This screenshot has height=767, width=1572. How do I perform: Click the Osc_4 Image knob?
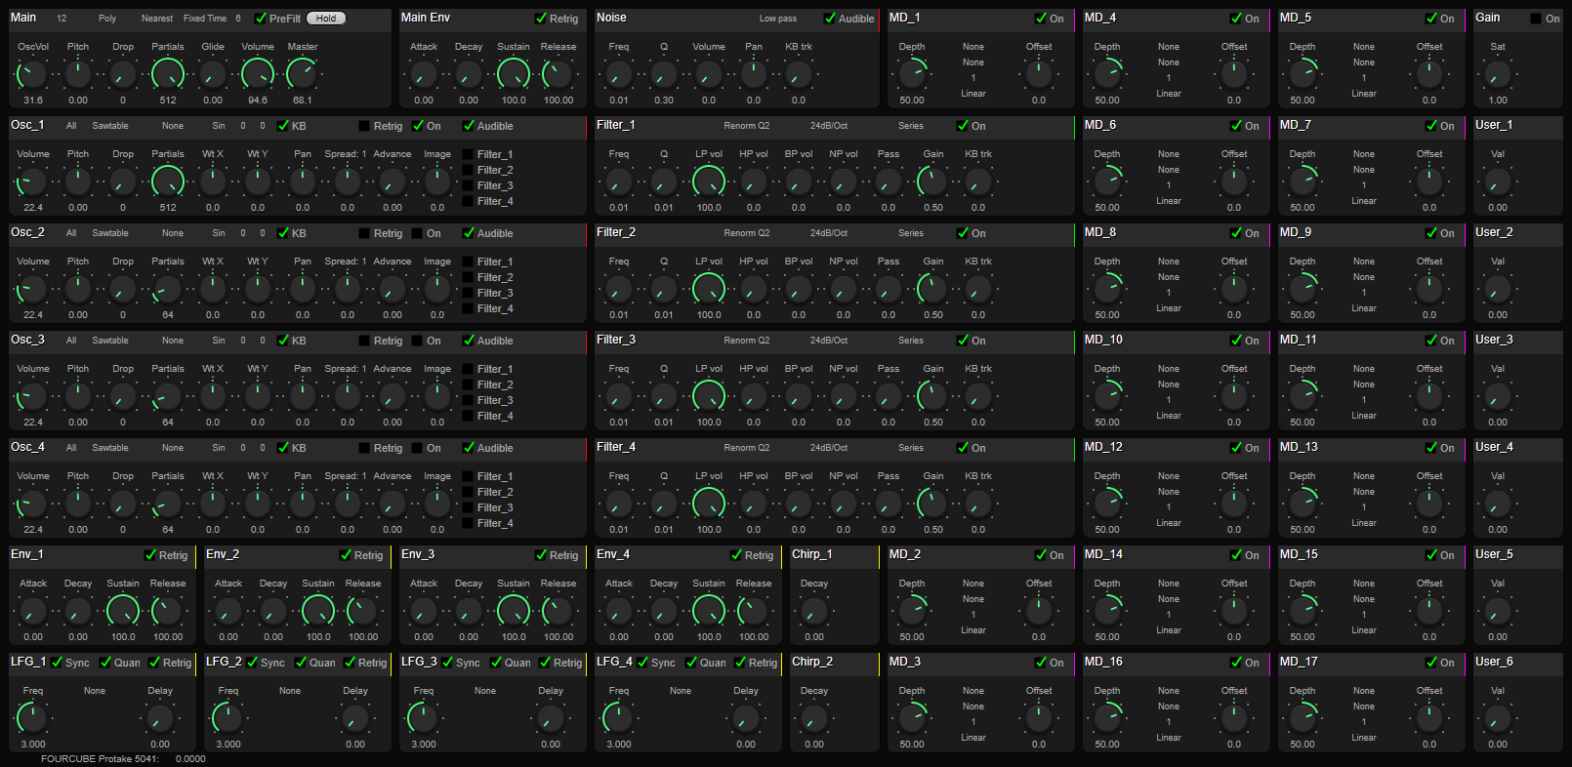click(x=437, y=503)
